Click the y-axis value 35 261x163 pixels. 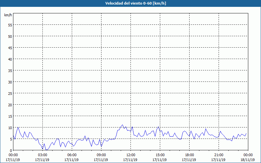[10, 70]
